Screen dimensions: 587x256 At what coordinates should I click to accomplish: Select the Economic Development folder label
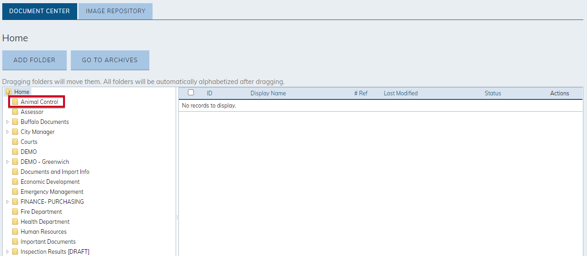(50, 182)
